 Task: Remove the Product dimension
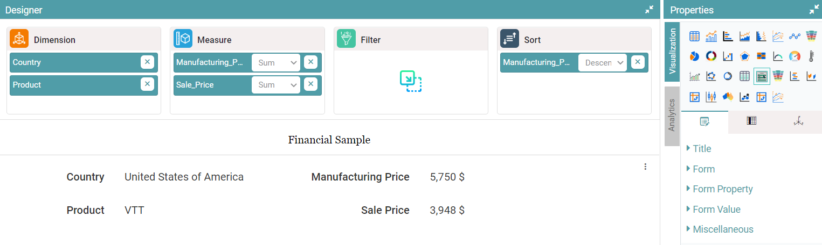point(147,84)
